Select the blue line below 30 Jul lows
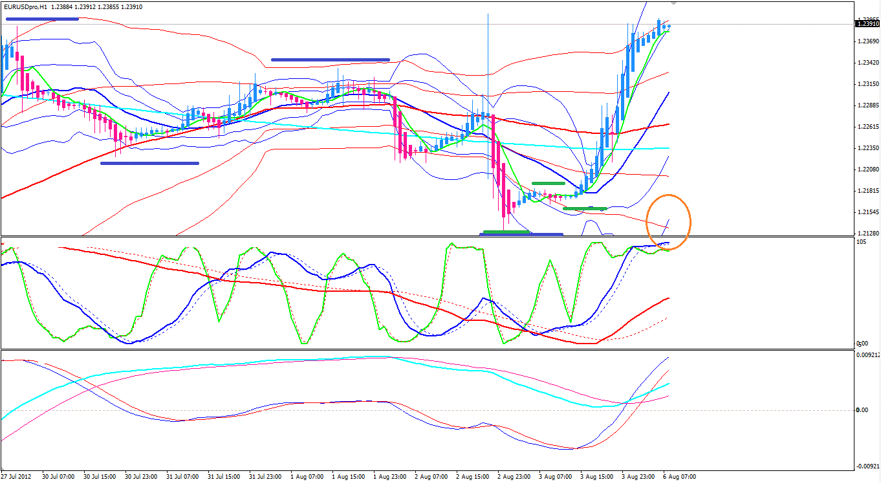The height and width of the screenshot is (482, 881). tap(149, 163)
